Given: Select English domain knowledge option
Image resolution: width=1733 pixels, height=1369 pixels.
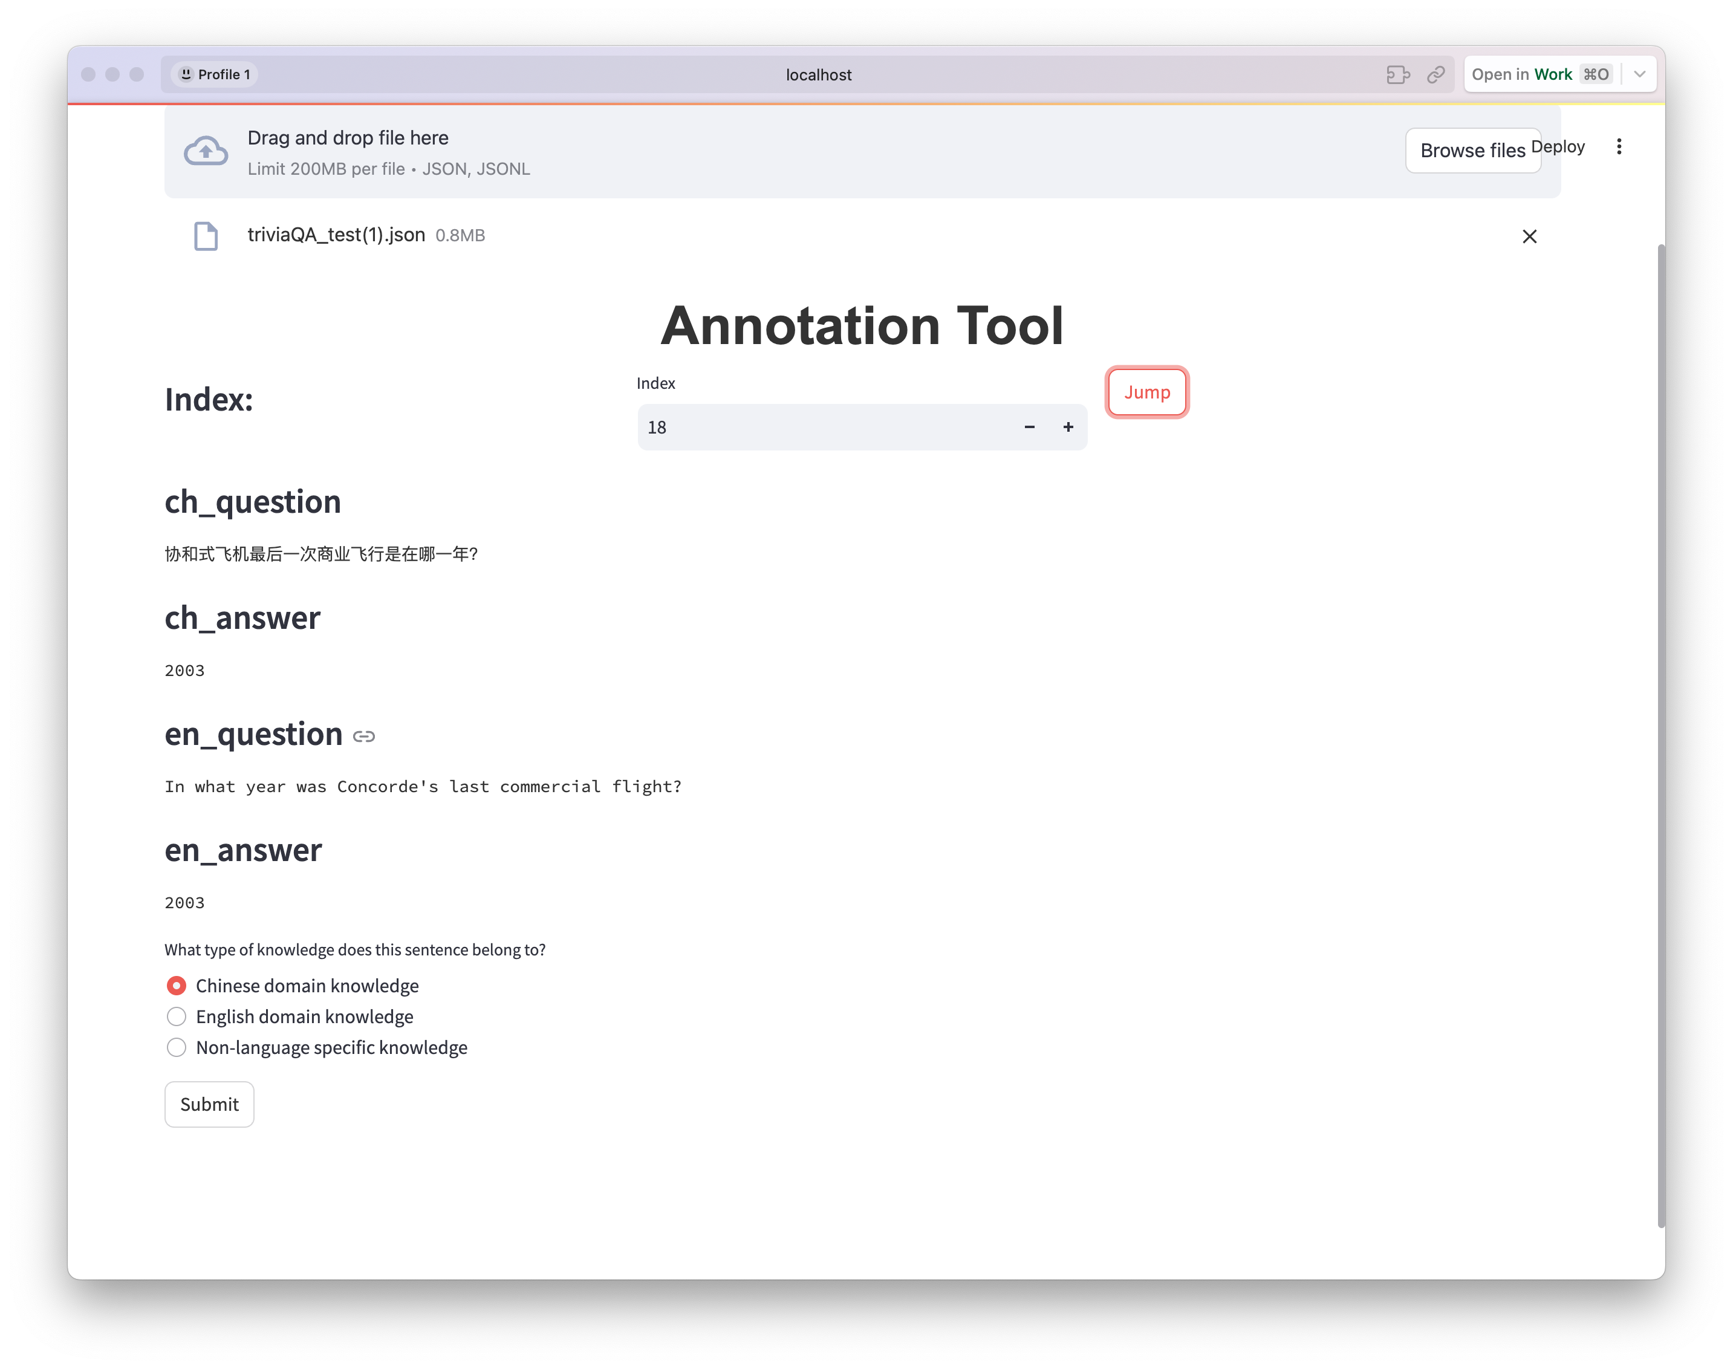Looking at the screenshot, I should (177, 1016).
